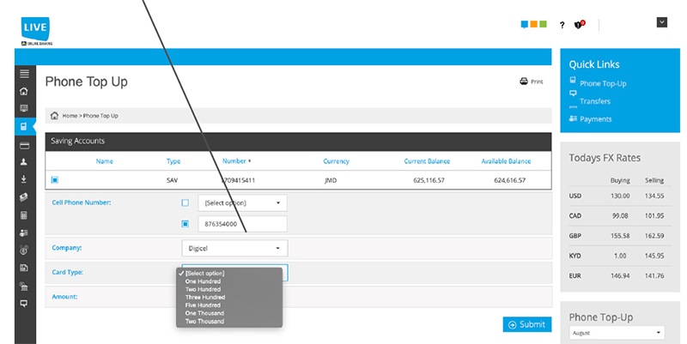687x344 pixels.
Task: Open the Company dropdown showing Digicel
Action: [234, 248]
